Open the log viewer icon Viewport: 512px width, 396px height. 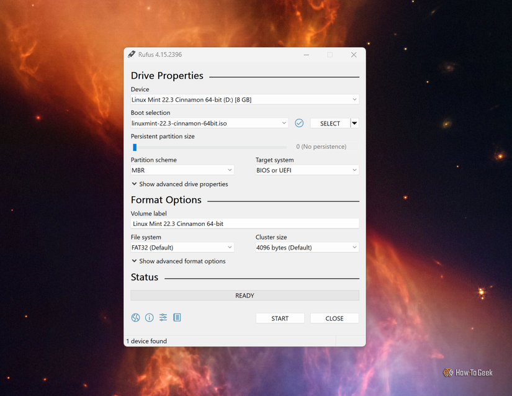(177, 317)
